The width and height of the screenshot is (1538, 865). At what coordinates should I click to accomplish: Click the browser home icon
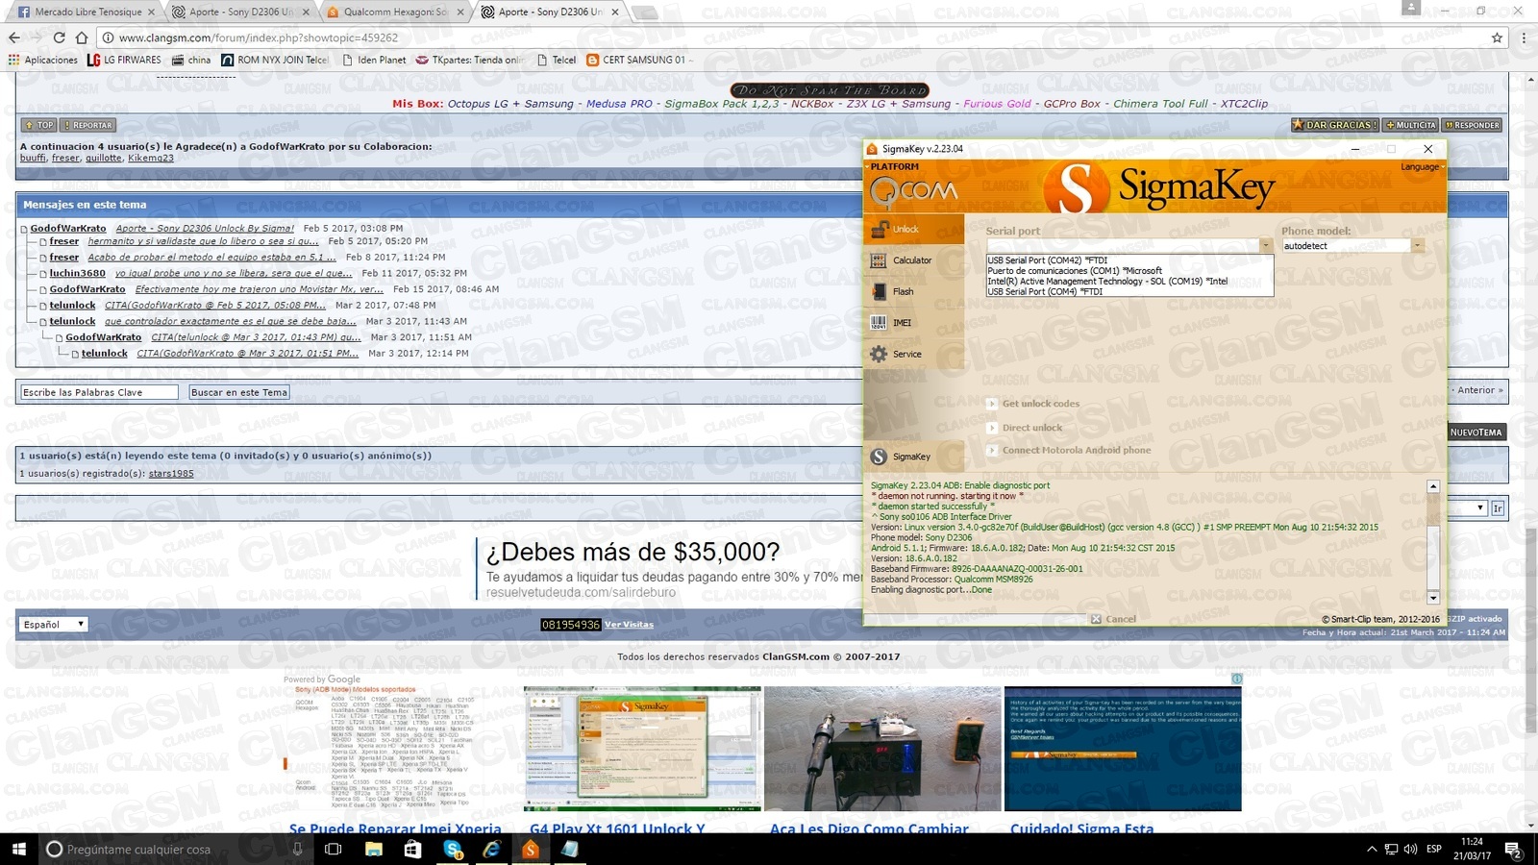[82, 37]
